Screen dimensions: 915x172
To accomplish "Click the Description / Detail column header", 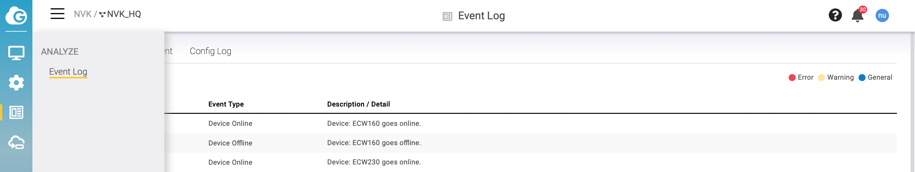I will 358,104.
